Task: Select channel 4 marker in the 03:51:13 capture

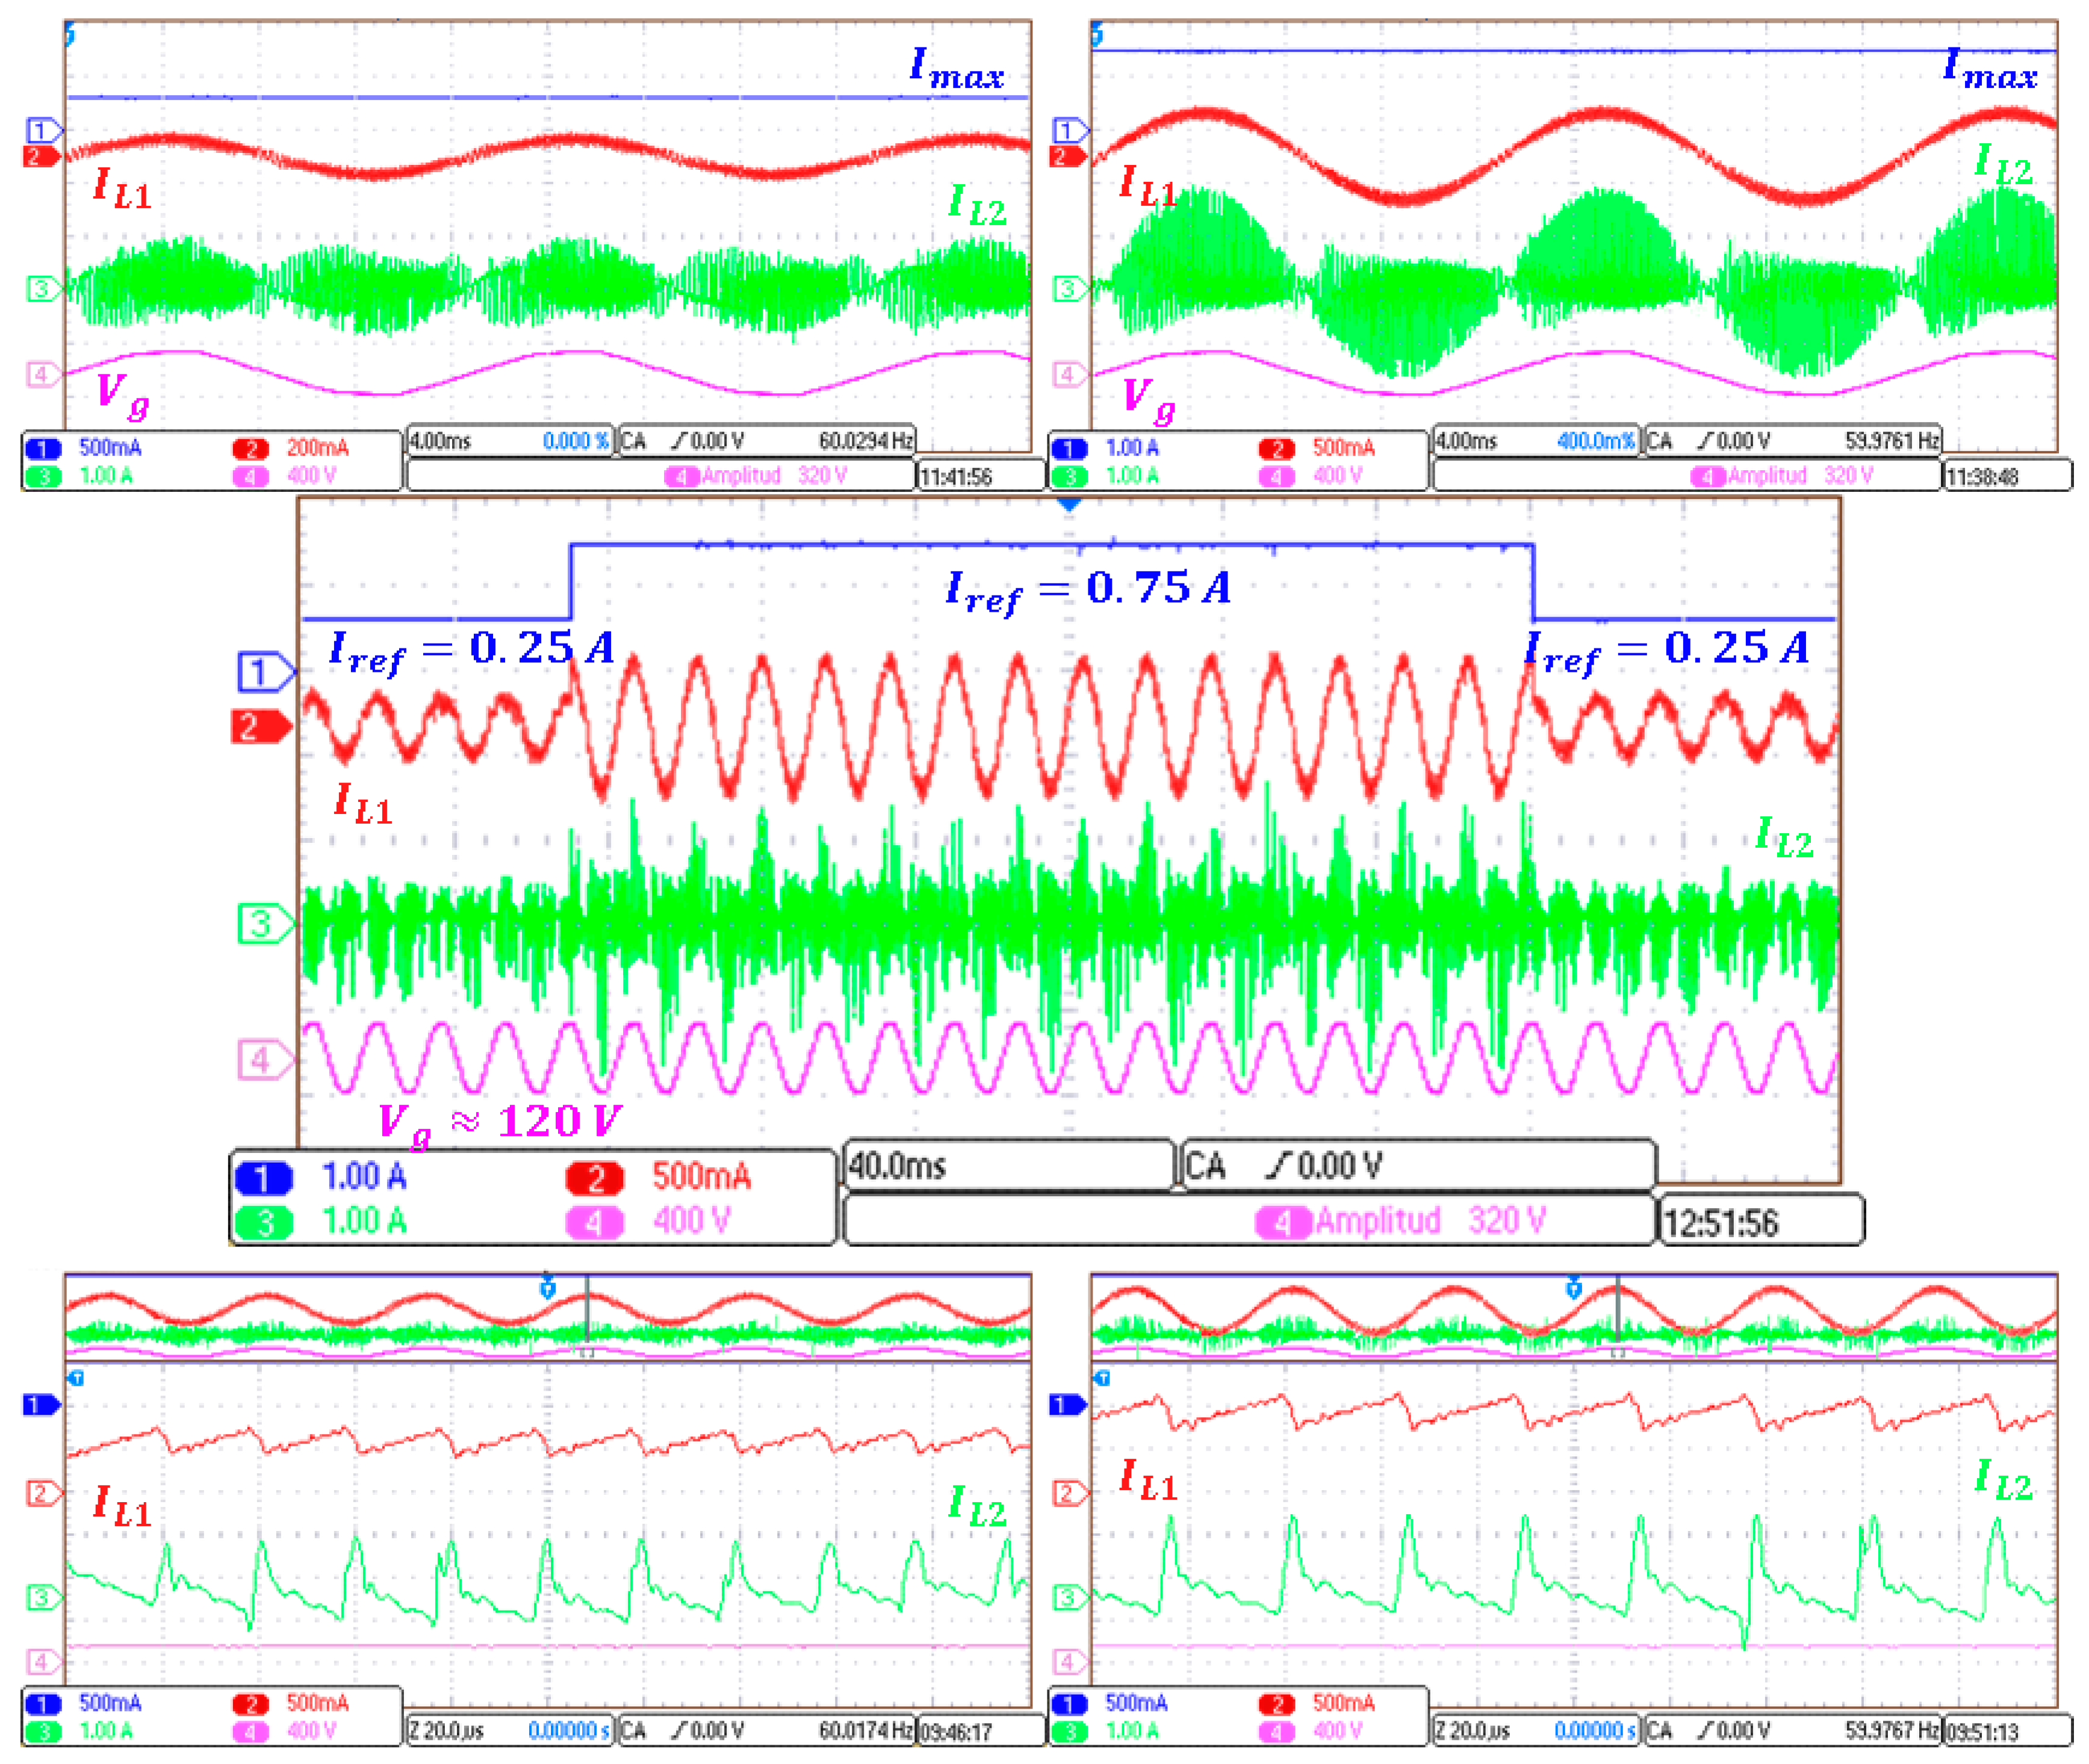Action: [x=1071, y=1661]
